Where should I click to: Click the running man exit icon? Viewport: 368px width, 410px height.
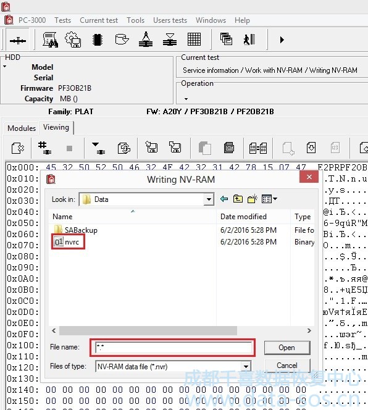point(249,40)
